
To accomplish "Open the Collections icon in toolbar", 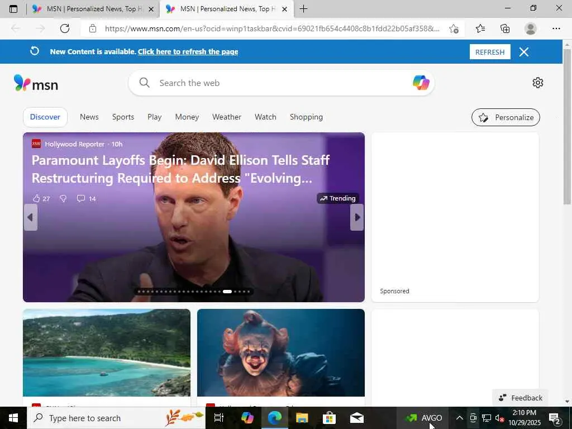I will point(505,28).
